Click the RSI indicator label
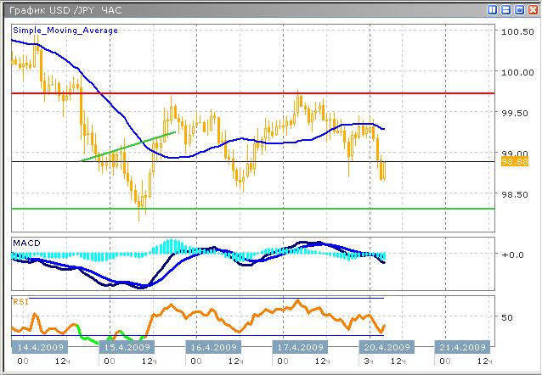542x375 pixels. [x=20, y=300]
